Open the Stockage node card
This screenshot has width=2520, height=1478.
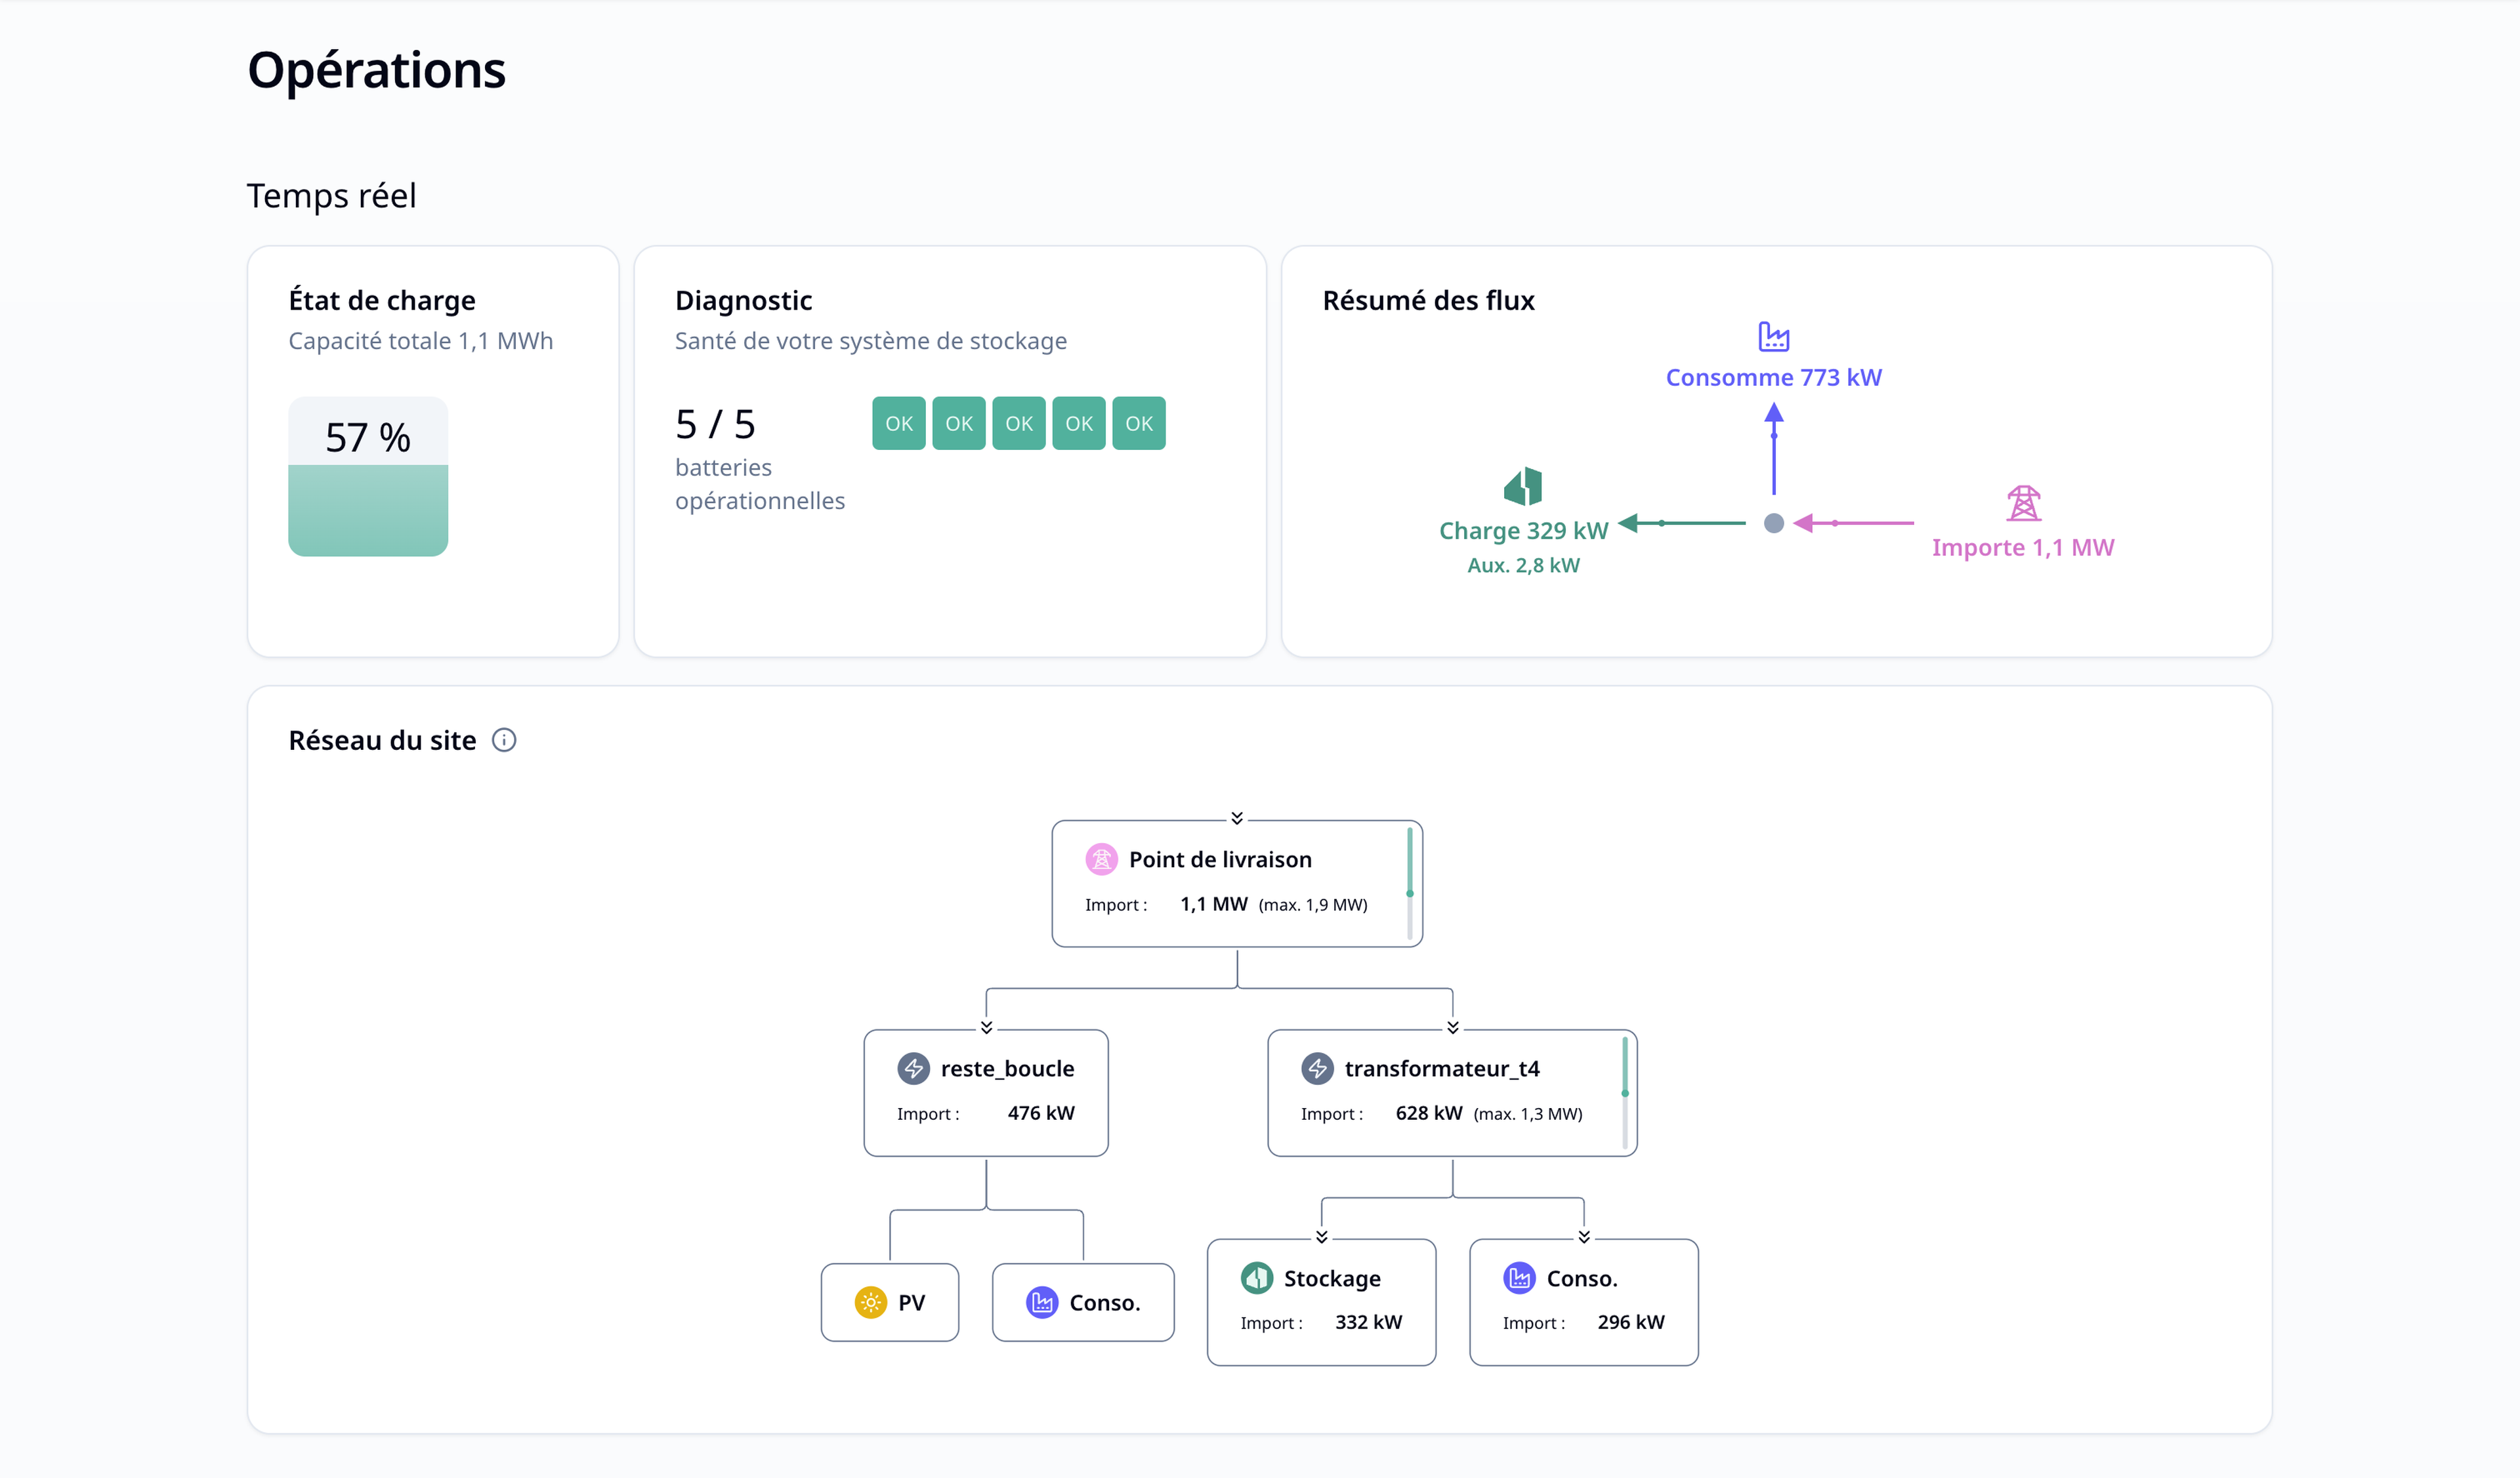pyautogui.click(x=1322, y=1302)
